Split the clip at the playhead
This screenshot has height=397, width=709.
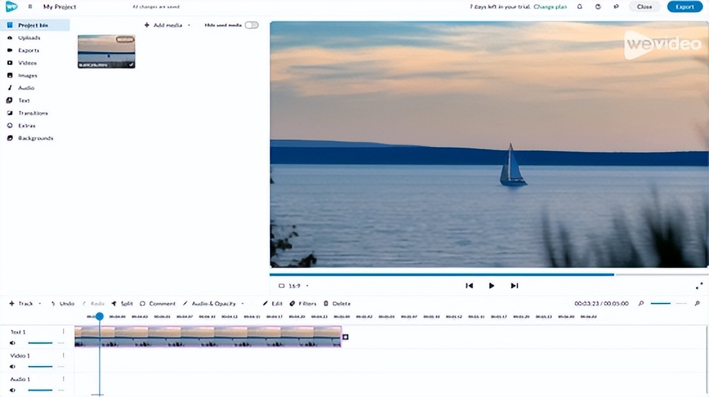(122, 304)
